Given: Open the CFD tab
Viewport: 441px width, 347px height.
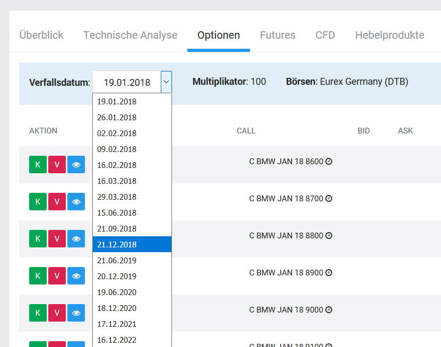Looking at the screenshot, I should tap(325, 35).
